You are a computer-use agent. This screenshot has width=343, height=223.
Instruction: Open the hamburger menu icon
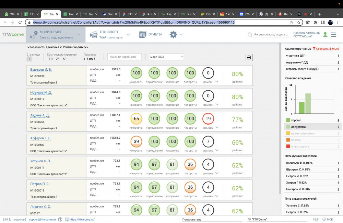coord(334,35)
